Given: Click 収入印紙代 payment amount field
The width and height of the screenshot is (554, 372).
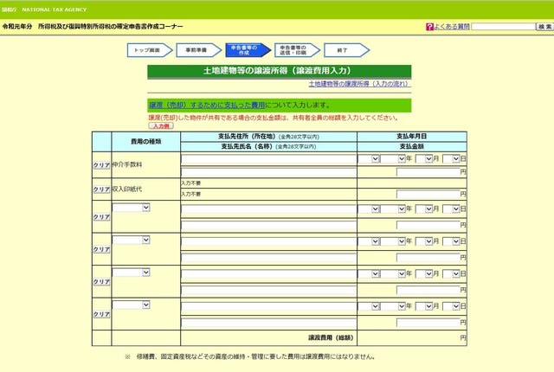Looking at the screenshot, I should pyautogui.click(x=428, y=194).
